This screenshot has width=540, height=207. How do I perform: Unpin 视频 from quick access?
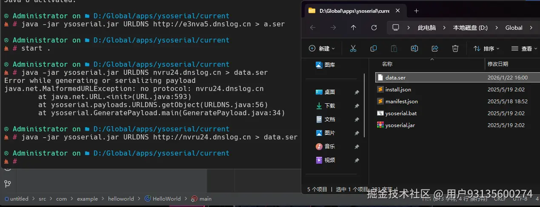pyautogui.click(x=357, y=160)
